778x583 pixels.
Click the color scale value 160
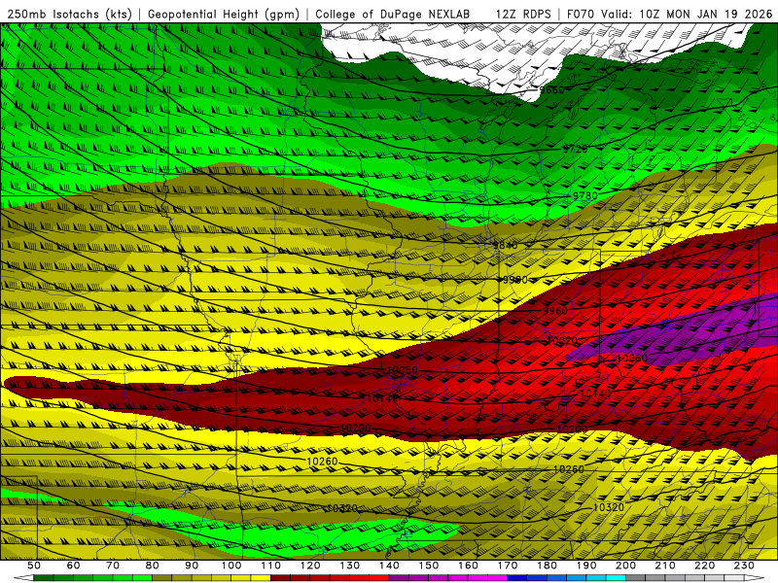click(x=468, y=566)
